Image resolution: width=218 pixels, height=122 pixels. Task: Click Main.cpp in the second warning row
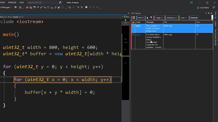168,35
